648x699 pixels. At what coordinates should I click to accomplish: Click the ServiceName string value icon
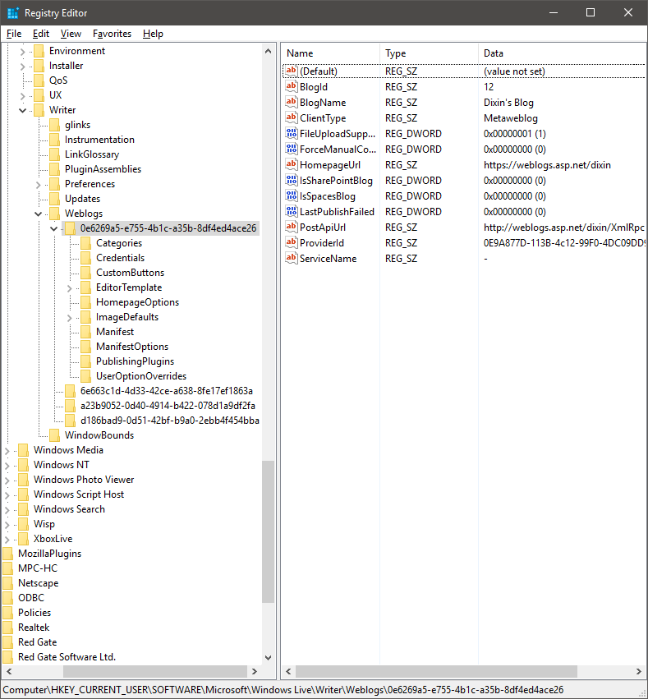coord(291,258)
